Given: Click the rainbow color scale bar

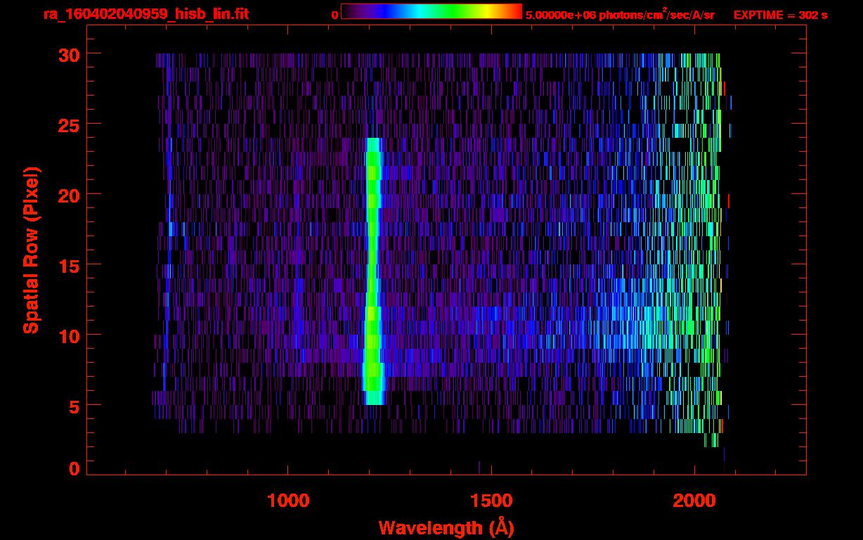Looking at the screenshot, I should [431, 11].
